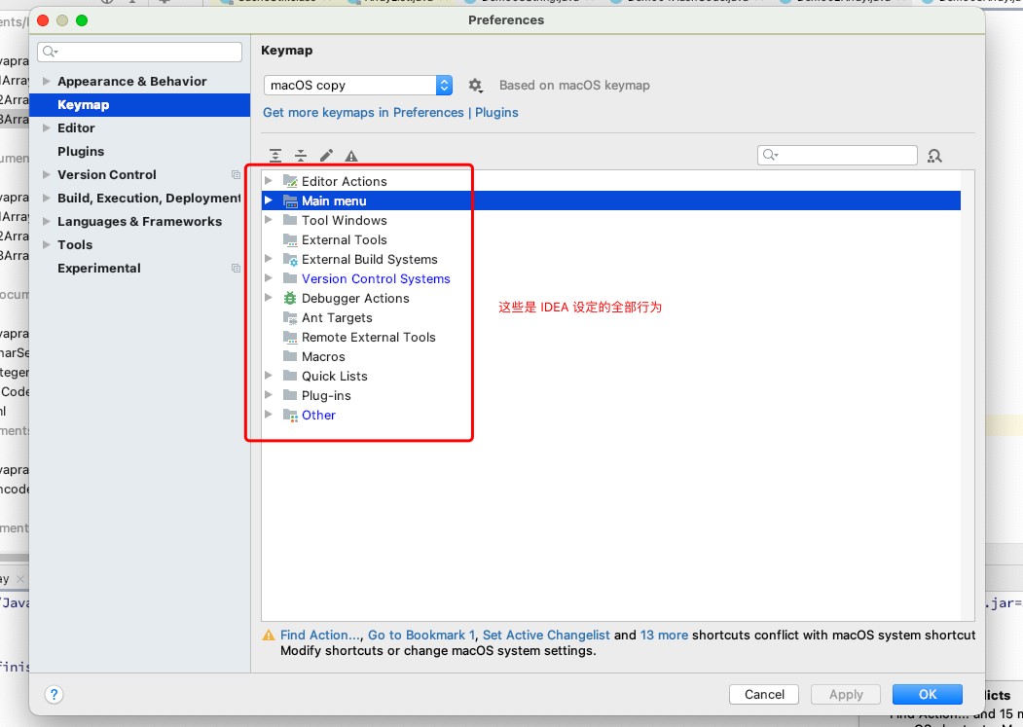Click the Tool Windows folder icon
The width and height of the screenshot is (1023, 727).
290,220
